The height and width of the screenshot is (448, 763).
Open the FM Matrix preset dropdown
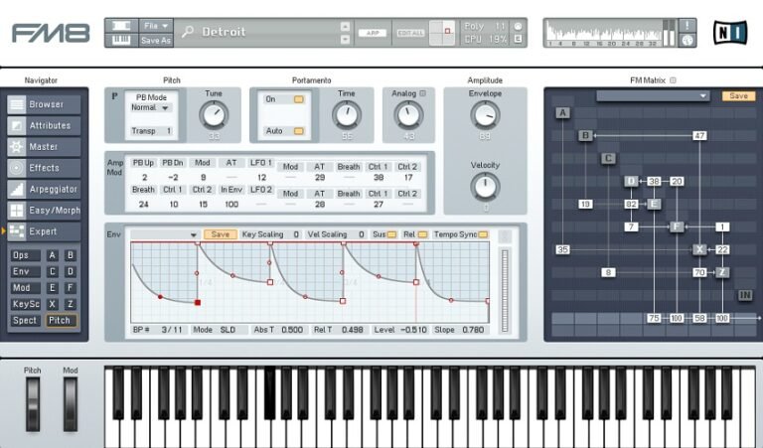[x=653, y=96]
